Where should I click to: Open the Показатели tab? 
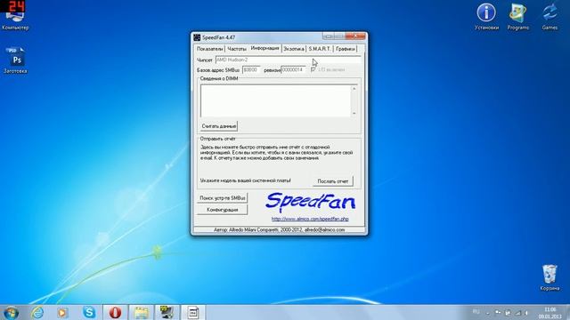point(210,49)
